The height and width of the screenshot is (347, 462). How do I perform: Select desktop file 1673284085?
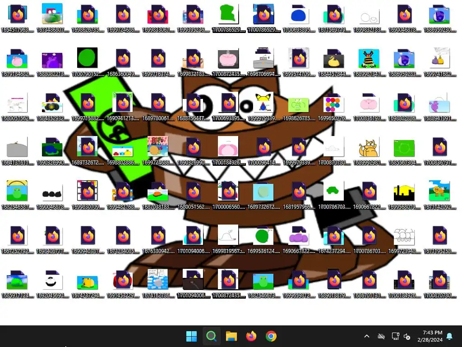(x=123, y=239)
